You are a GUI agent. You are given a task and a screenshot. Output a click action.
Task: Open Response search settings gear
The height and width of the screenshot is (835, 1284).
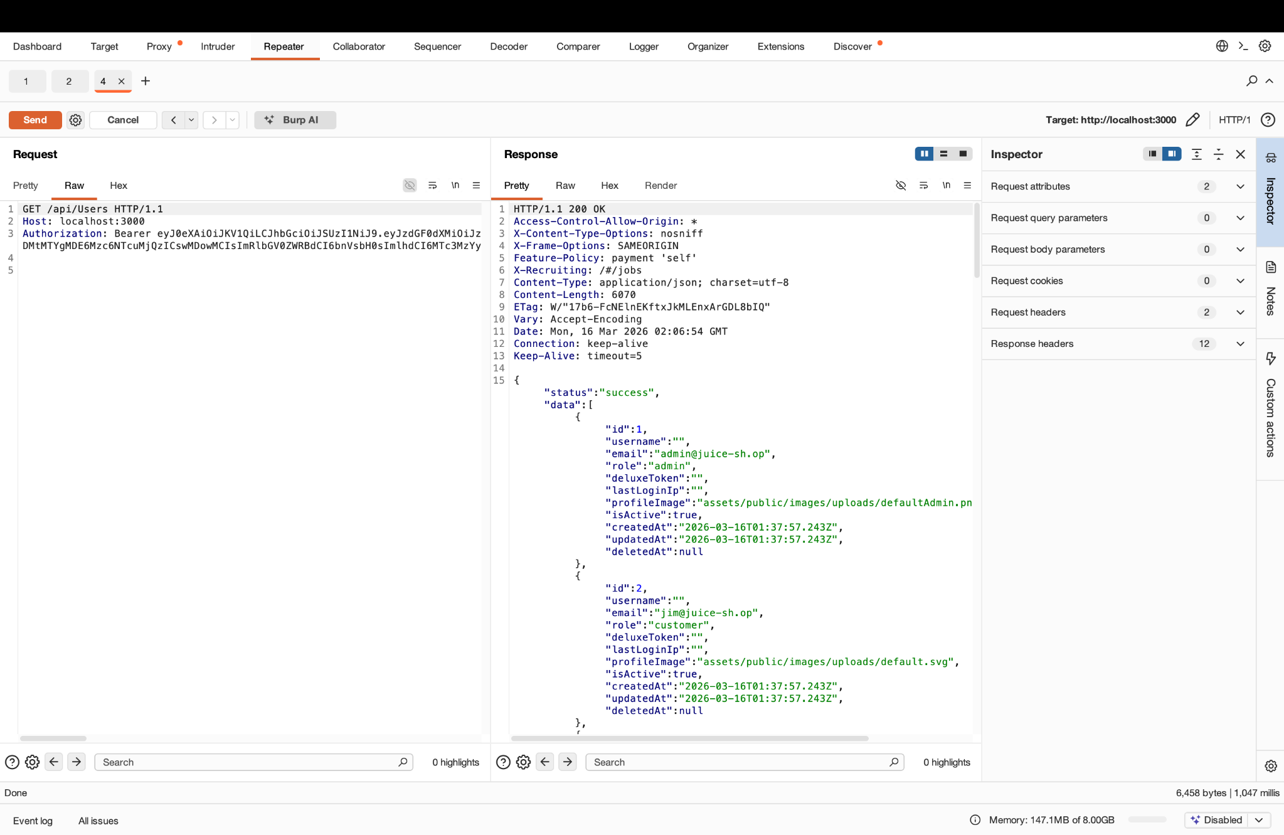point(523,762)
